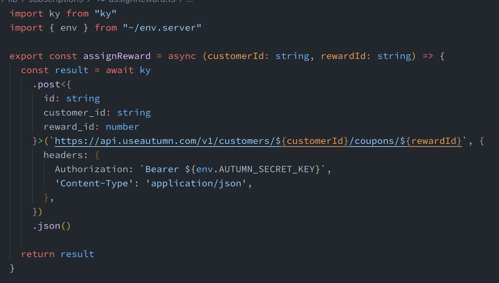Place cursor on rewardId parameter in signature

click(x=343, y=56)
